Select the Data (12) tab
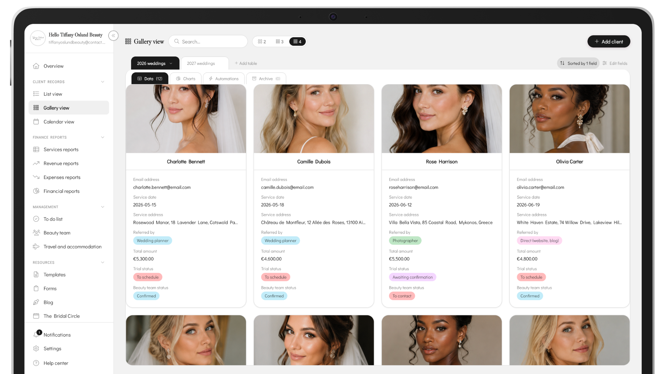The height and width of the screenshot is (374, 666). pos(150,79)
